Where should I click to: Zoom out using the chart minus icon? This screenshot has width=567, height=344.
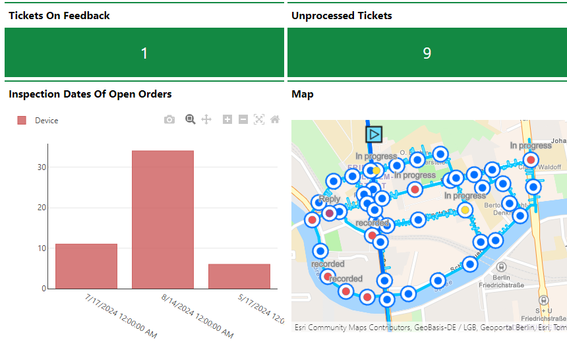click(243, 119)
